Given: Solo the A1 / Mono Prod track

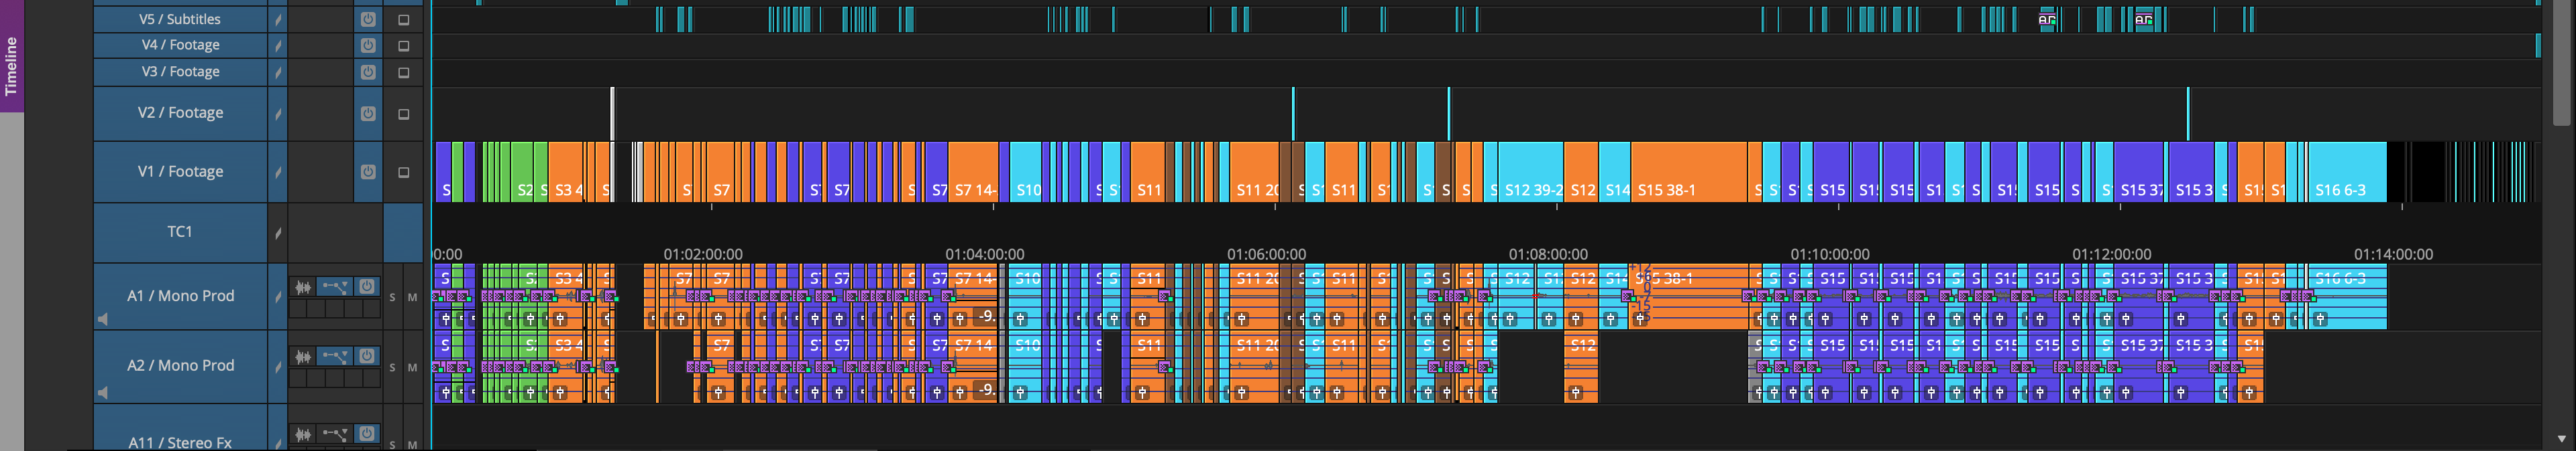Looking at the screenshot, I should tap(392, 297).
